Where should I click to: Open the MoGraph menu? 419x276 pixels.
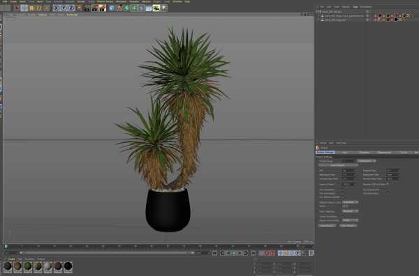(121, 1)
